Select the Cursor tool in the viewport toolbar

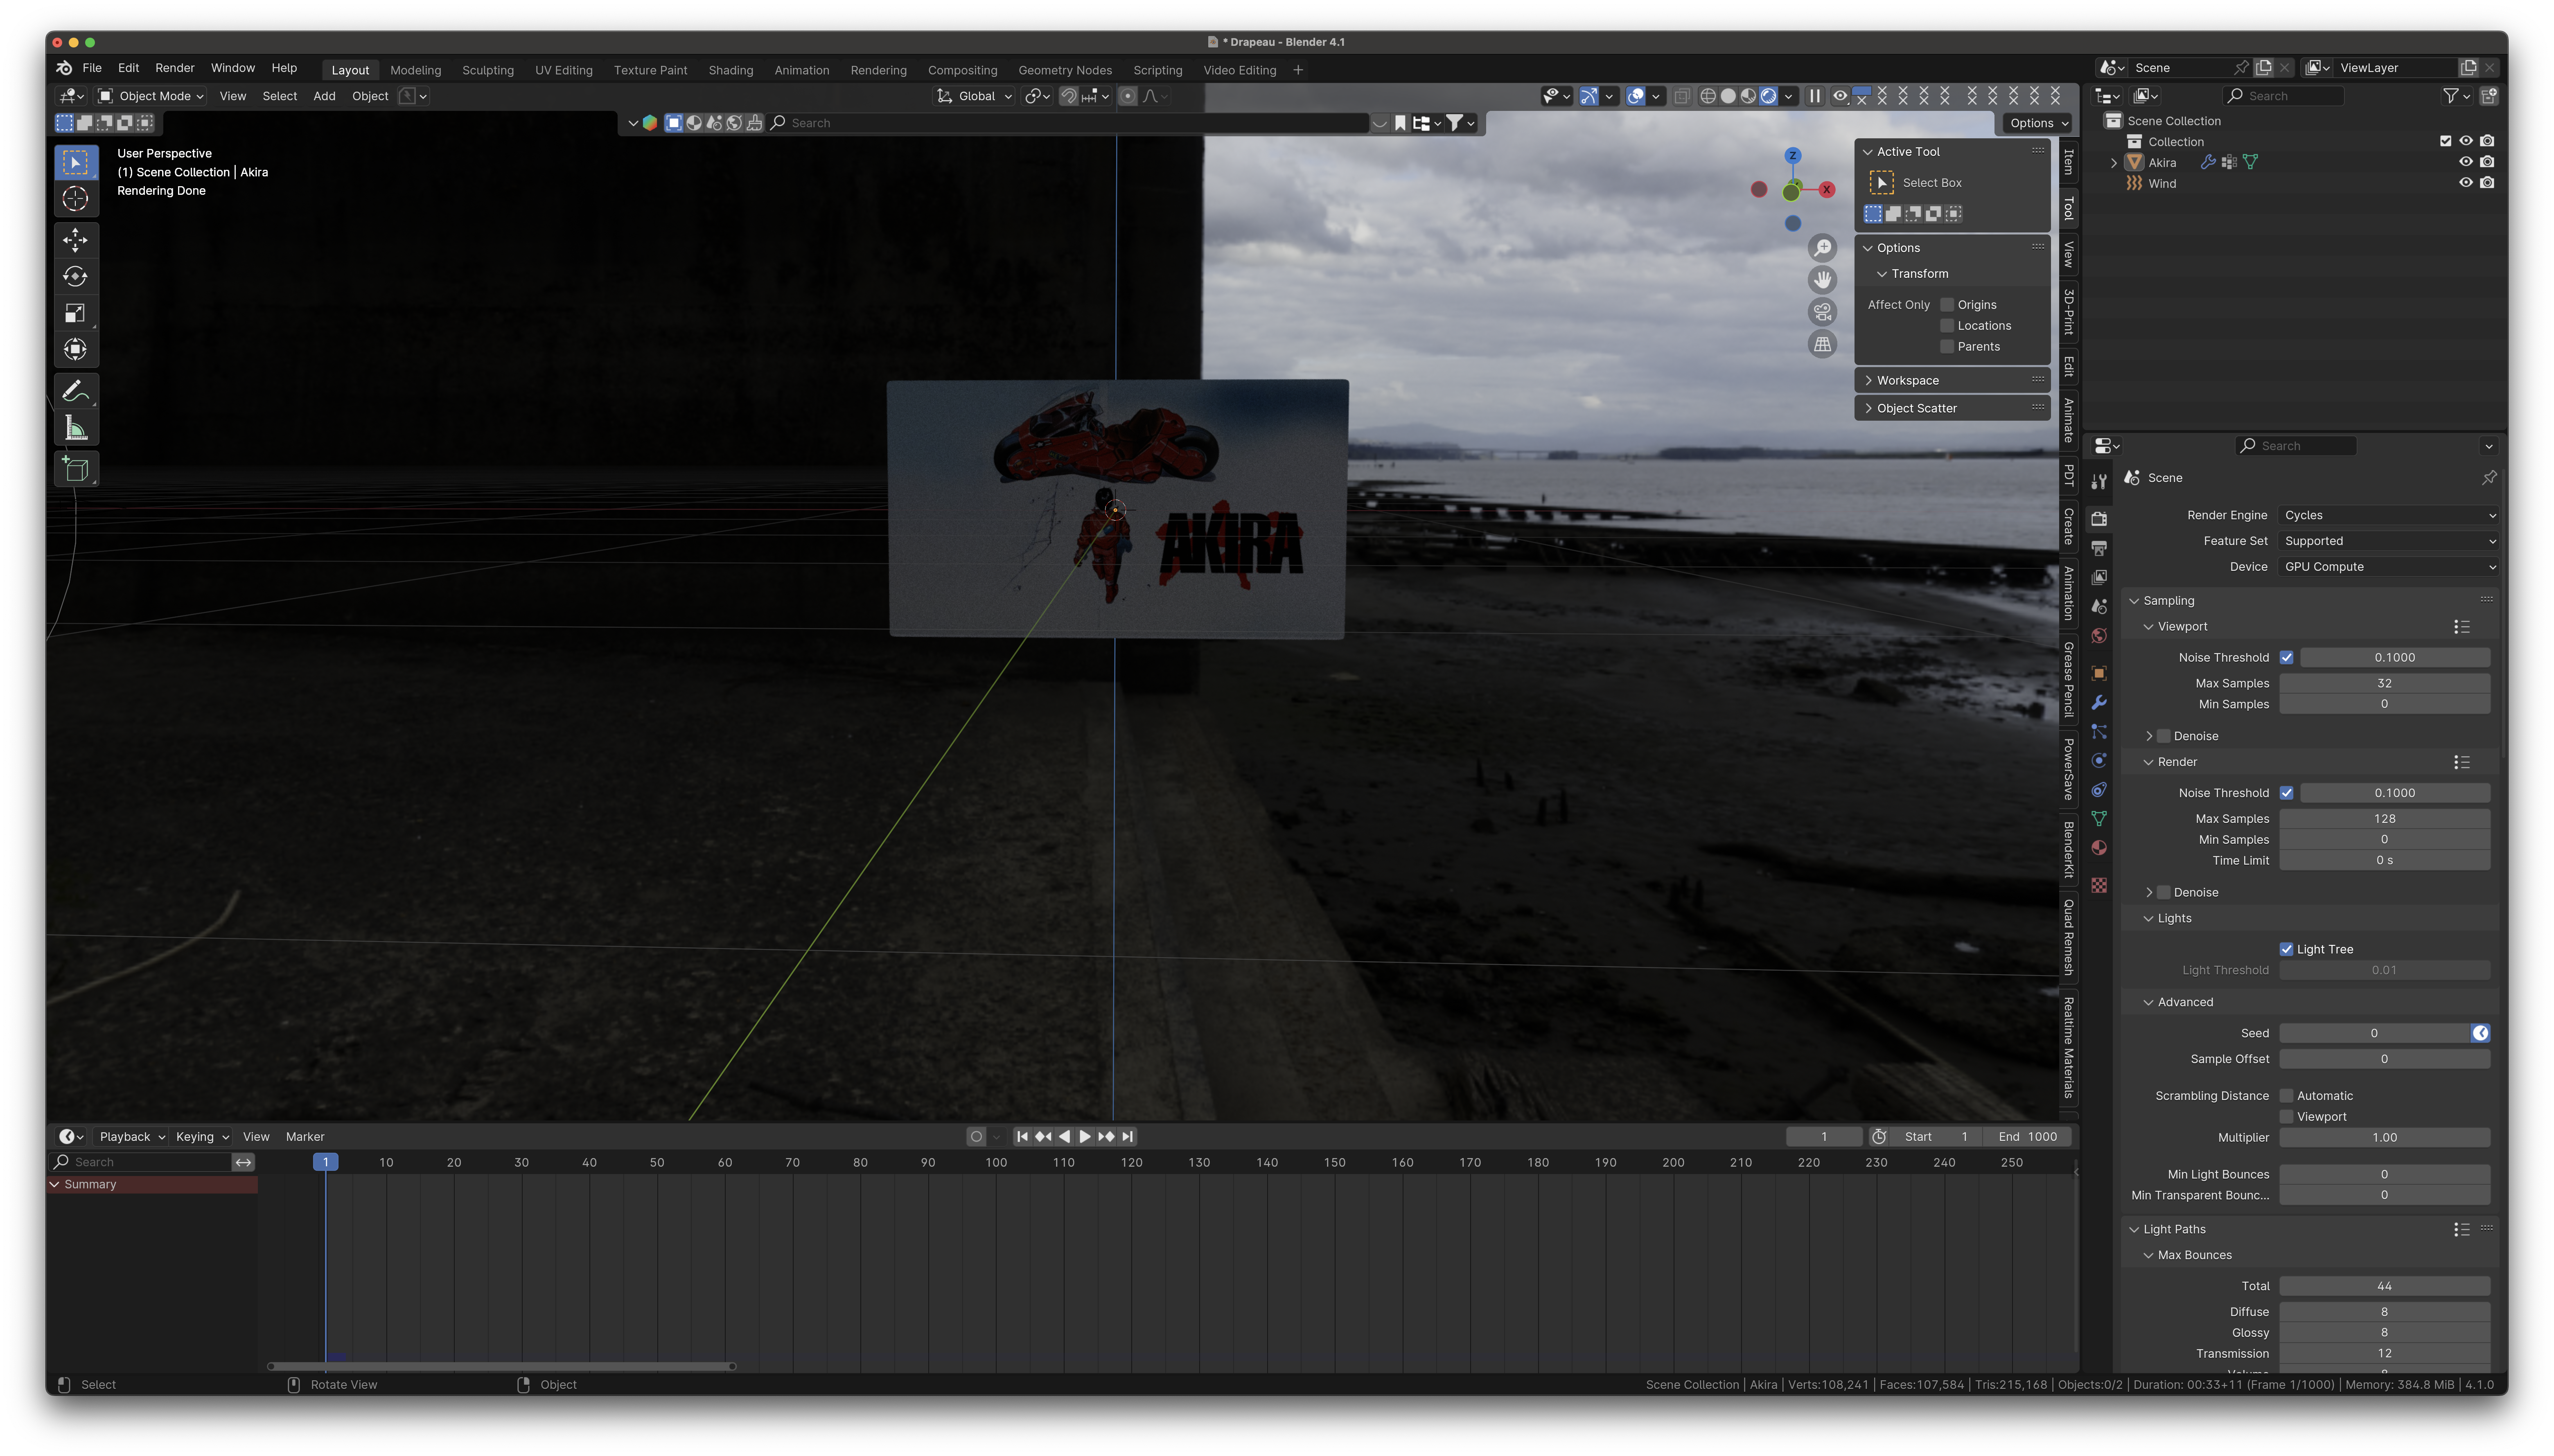click(75, 199)
